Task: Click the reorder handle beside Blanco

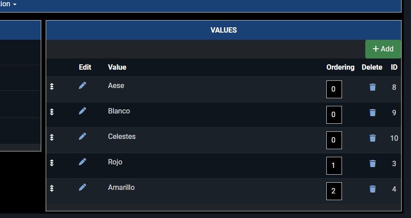Action: point(52,112)
